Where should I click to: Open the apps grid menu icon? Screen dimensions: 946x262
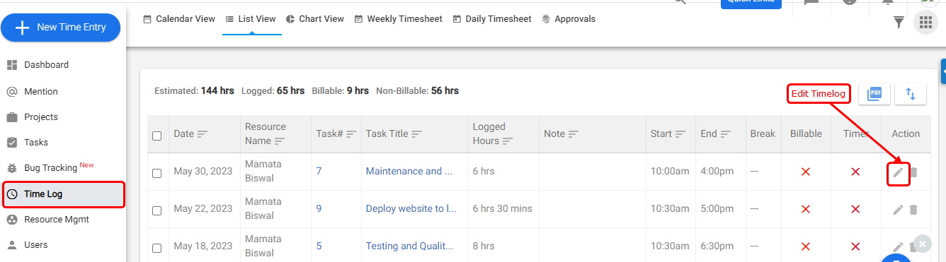pos(925,23)
